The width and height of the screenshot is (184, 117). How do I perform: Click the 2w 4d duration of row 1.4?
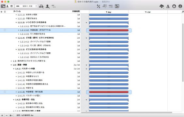click(77, 65)
